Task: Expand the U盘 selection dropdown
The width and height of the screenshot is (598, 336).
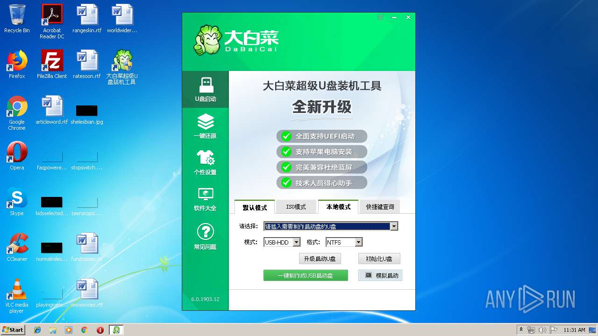Action: pos(394,226)
